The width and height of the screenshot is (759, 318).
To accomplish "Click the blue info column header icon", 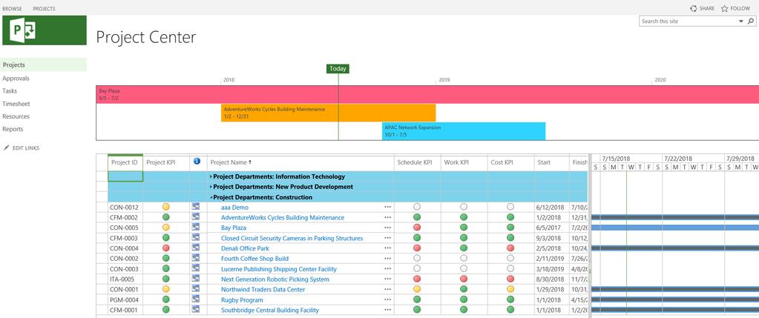I will coord(197,162).
